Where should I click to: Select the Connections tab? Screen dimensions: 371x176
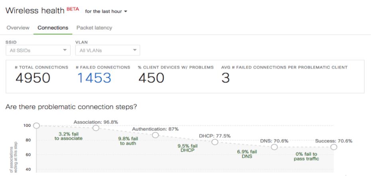tap(53, 28)
